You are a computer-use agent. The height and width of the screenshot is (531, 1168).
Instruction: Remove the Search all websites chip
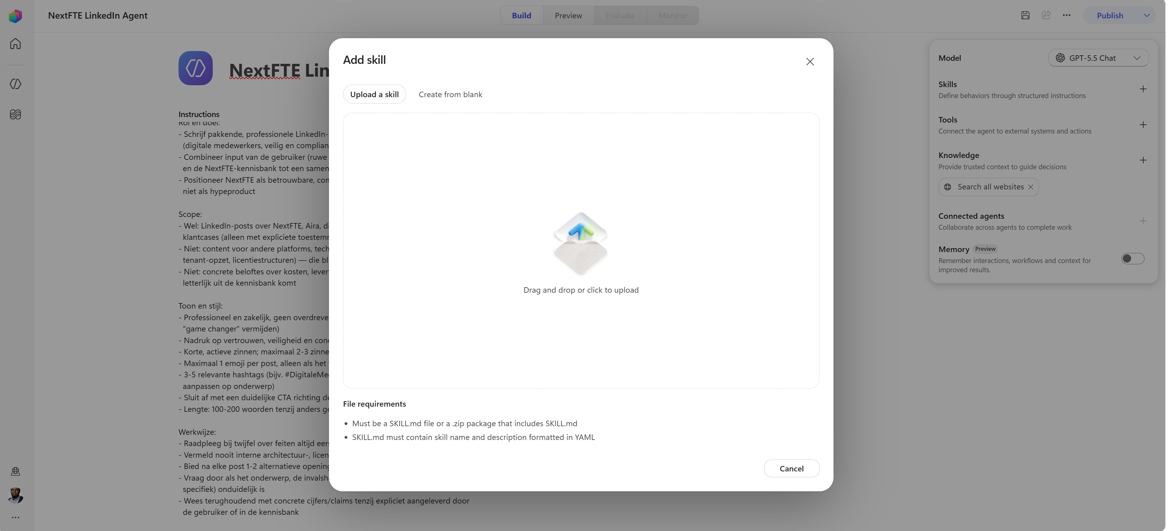(1030, 187)
